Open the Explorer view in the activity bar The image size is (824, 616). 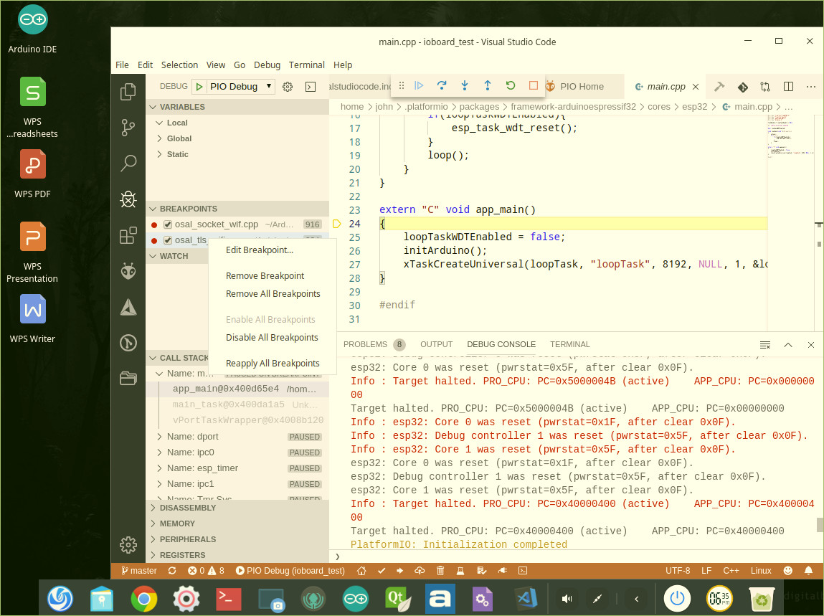[x=128, y=92]
